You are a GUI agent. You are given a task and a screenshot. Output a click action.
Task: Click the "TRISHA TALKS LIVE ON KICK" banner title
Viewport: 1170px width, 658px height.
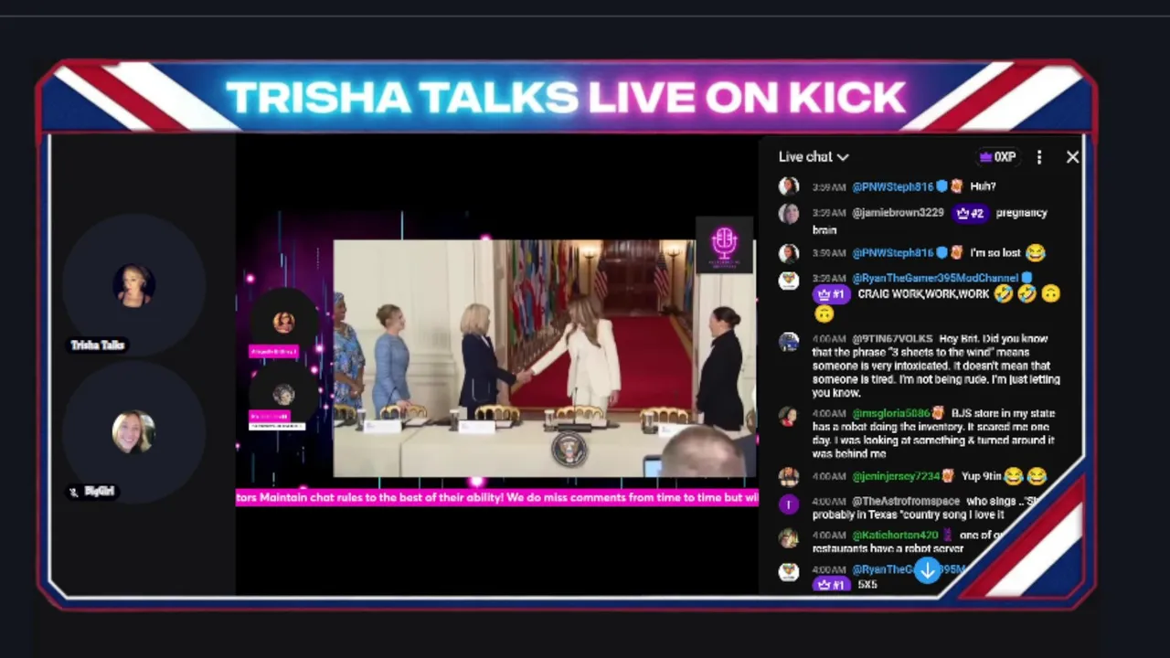(x=566, y=98)
